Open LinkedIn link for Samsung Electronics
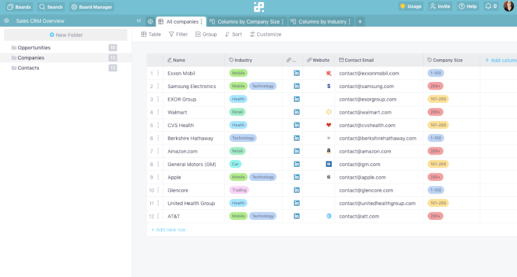Viewport: 517px width, 277px height. pyautogui.click(x=297, y=86)
